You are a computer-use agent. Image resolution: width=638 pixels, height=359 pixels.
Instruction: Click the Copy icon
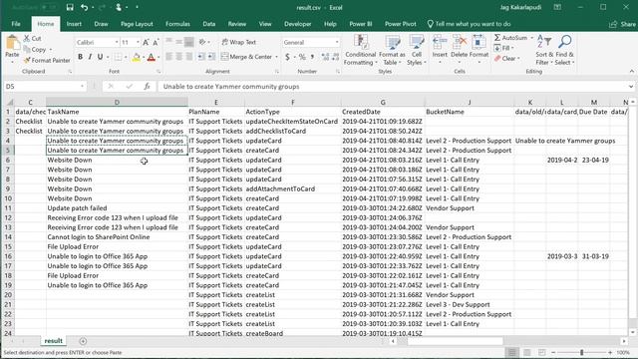[27, 49]
